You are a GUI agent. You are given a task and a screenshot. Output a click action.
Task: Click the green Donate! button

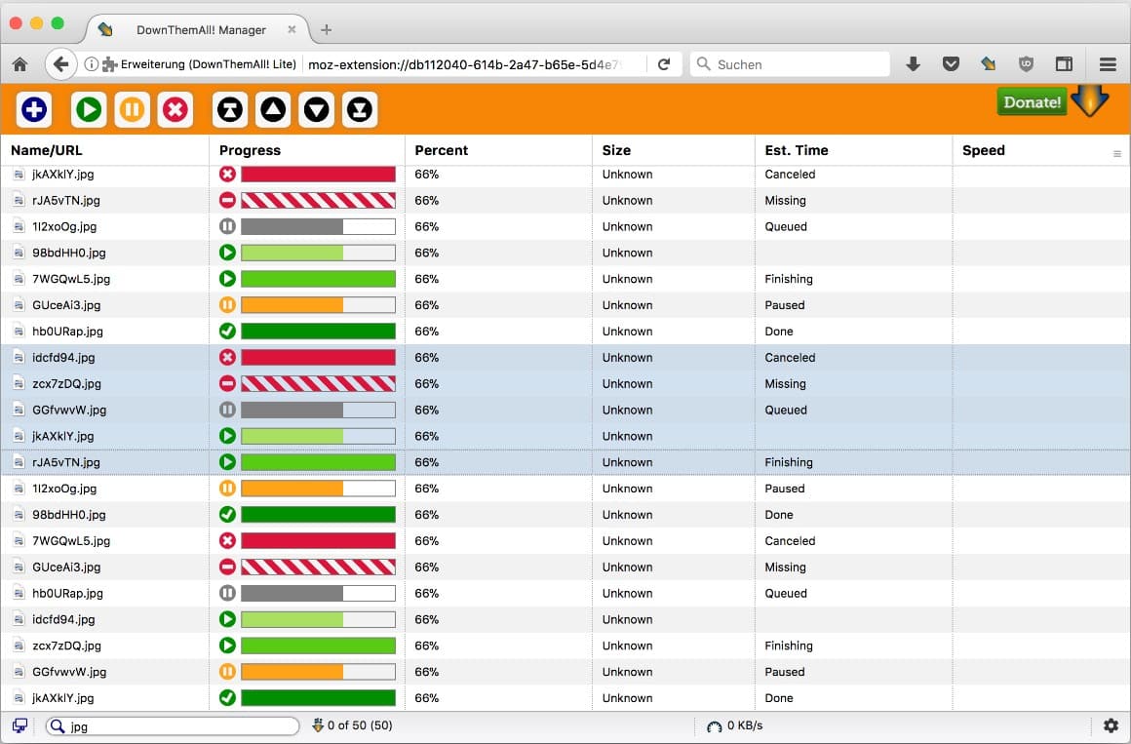pos(1033,101)
